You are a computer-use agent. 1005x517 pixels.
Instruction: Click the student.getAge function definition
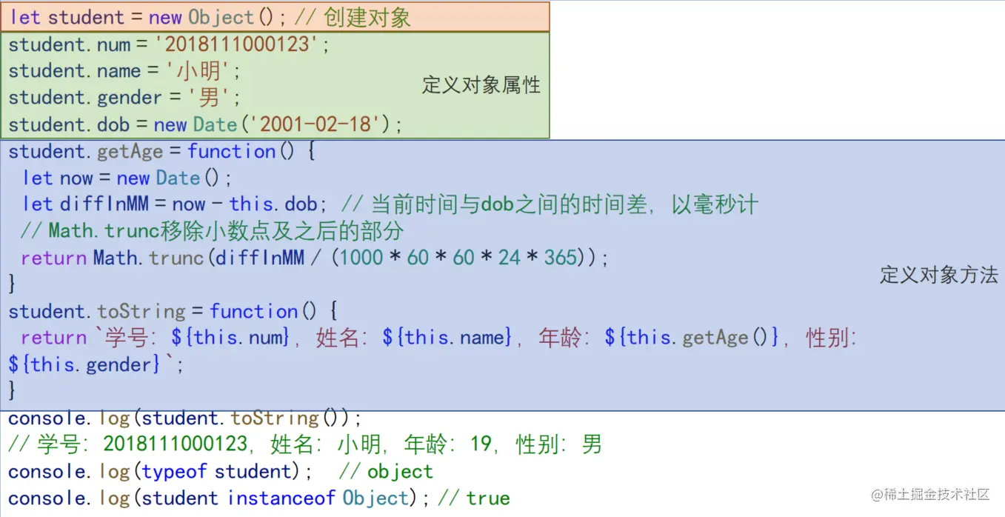(x=156, y=150)
